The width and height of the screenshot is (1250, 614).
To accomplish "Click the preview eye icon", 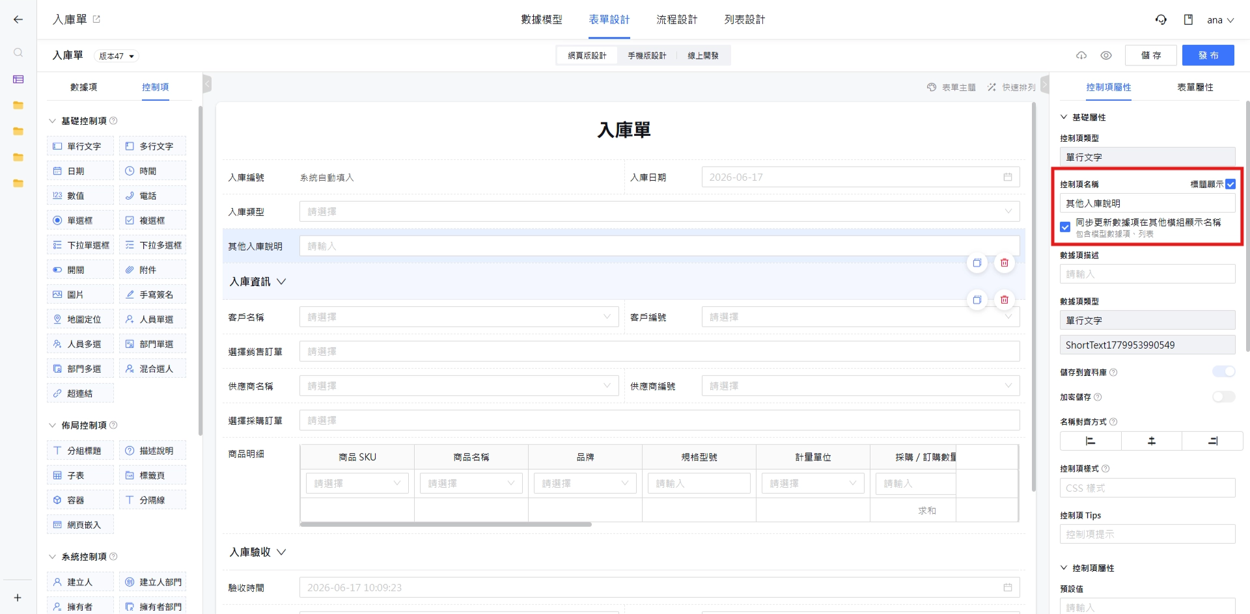I will tap(1106, 55).
